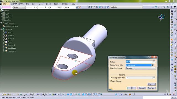
Task: Click the pink graphic color swatch
Action: [x=7, y=7]
